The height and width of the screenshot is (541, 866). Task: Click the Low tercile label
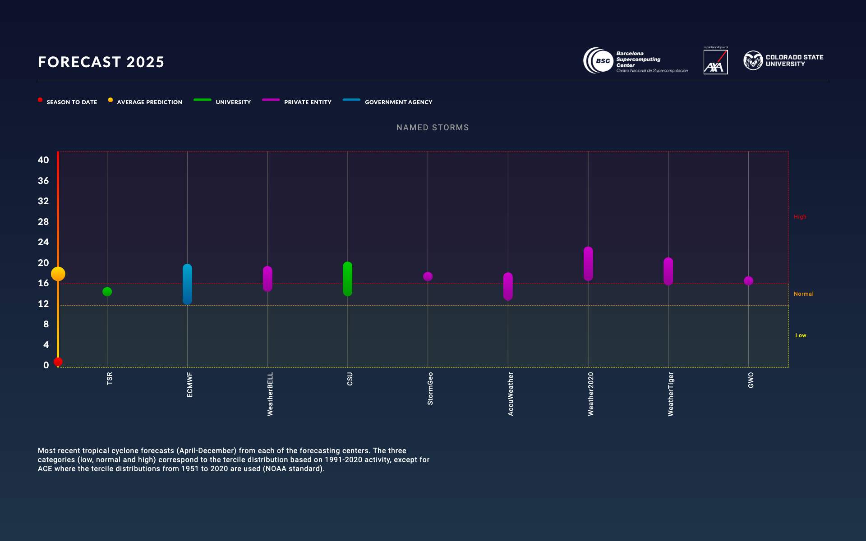pyautogui.click(x=802, y=335)
